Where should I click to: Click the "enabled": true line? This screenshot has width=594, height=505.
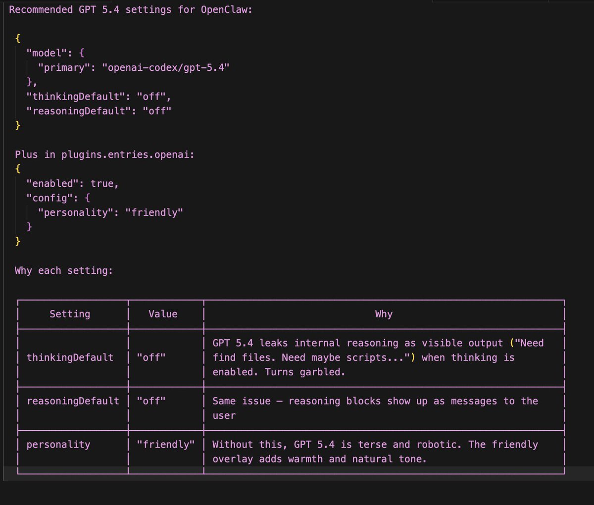pyautogui.click(x=73, y=183)
